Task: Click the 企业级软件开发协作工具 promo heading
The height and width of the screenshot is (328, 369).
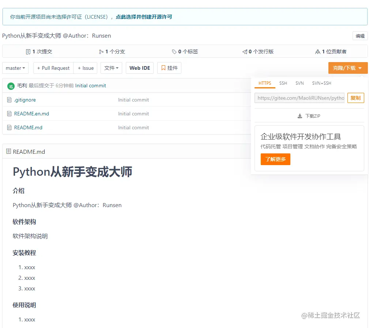Action: [301, 137]
